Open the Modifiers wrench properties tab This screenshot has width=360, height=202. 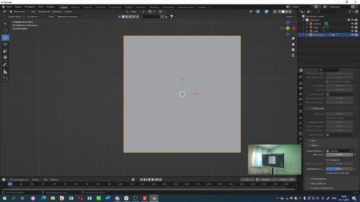coord(300,123)
